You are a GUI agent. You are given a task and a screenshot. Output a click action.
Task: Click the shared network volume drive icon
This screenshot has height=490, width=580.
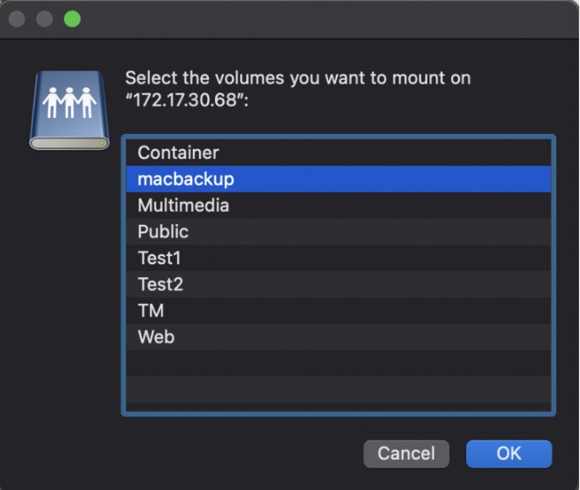70,110
